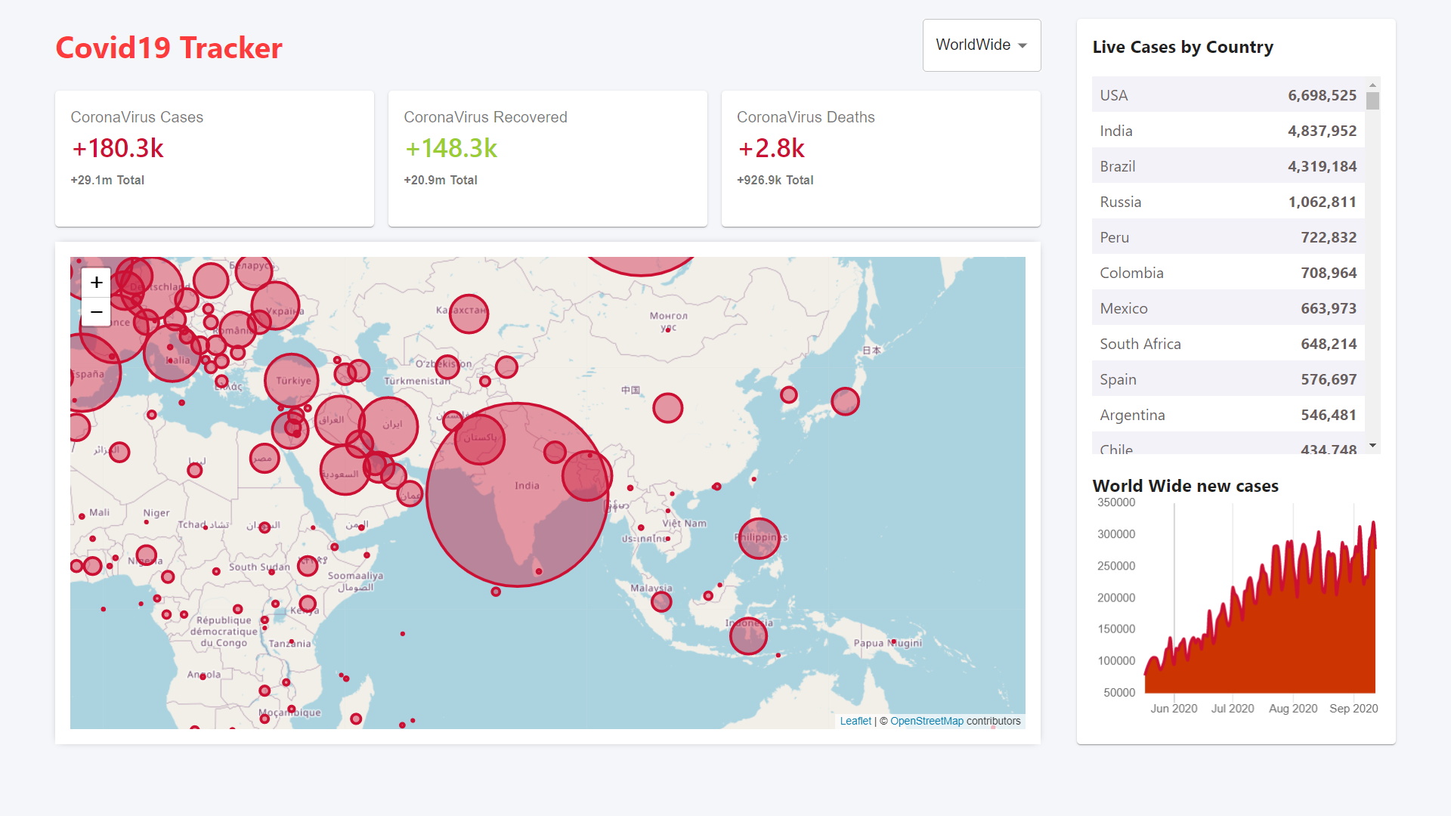Click the Peru row in country list
This screenshot has width=1451, height=816.
[1228, 237]
